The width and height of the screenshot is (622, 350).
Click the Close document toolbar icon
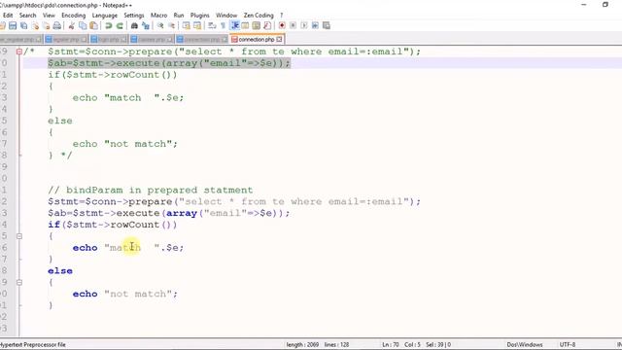35,26
